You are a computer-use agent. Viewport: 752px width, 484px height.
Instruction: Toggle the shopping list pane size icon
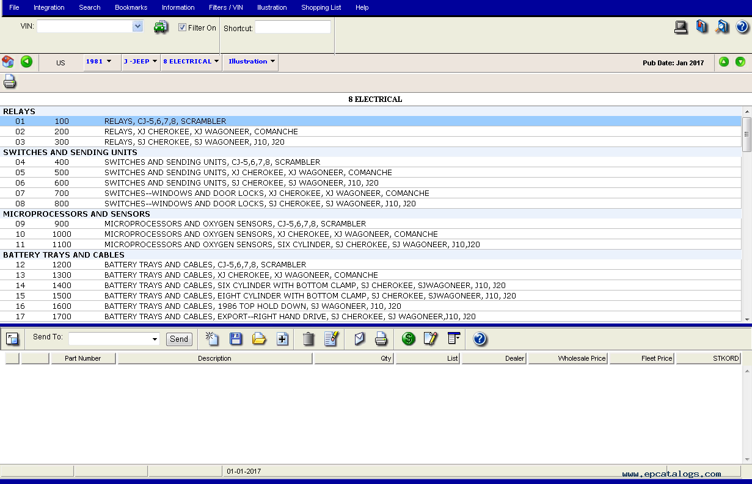coord(13,338)
